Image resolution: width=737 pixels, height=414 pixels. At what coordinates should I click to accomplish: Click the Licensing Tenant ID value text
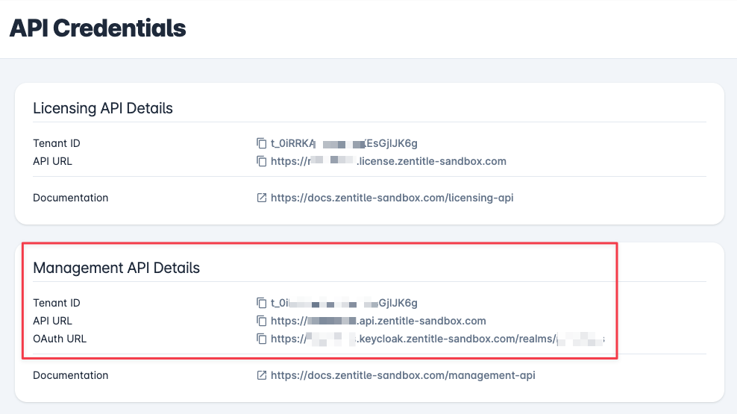344,143
